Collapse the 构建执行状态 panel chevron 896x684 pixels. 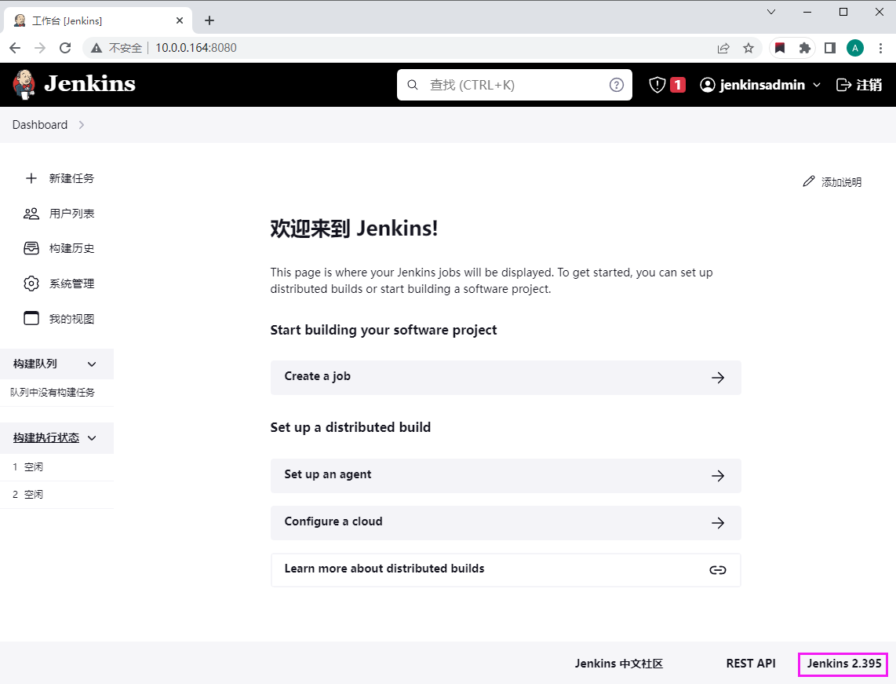pos(92,438)
